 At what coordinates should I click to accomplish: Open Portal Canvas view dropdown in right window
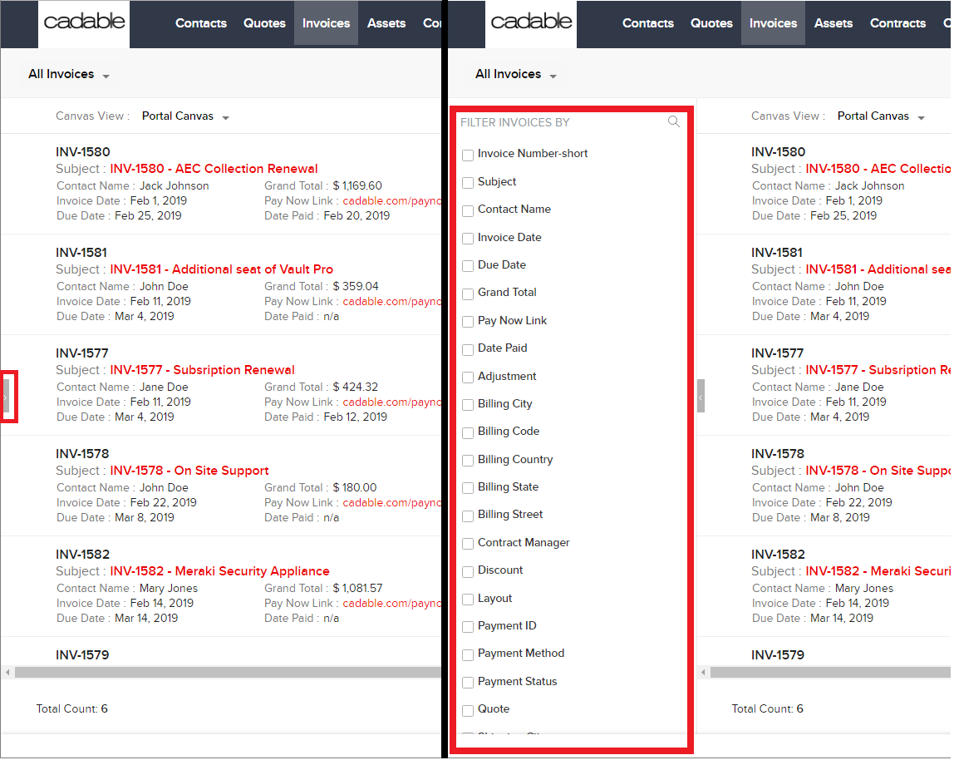(881, 116)
